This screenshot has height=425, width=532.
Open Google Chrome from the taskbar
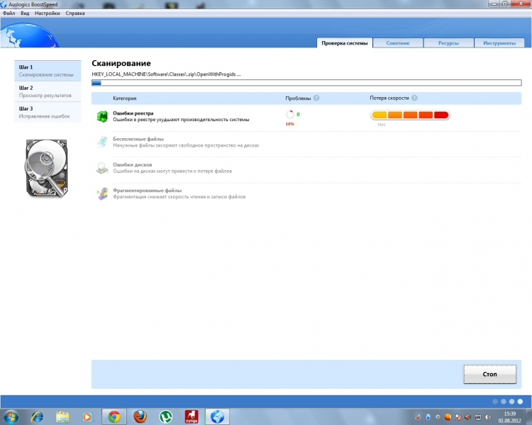113,416
